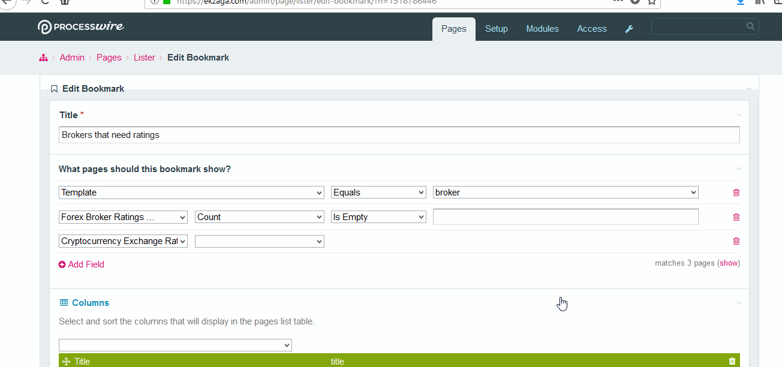The image size is (782, 367).
Task: Remove the Title column with trash icon
Action: [x=732, y=361]
